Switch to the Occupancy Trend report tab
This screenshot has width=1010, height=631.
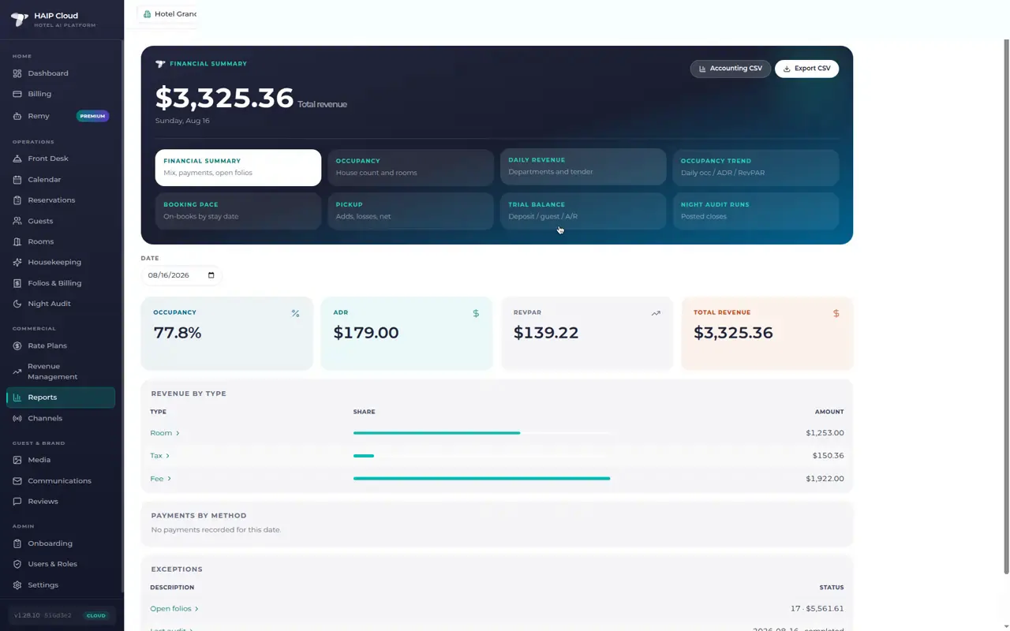point(756,167)
